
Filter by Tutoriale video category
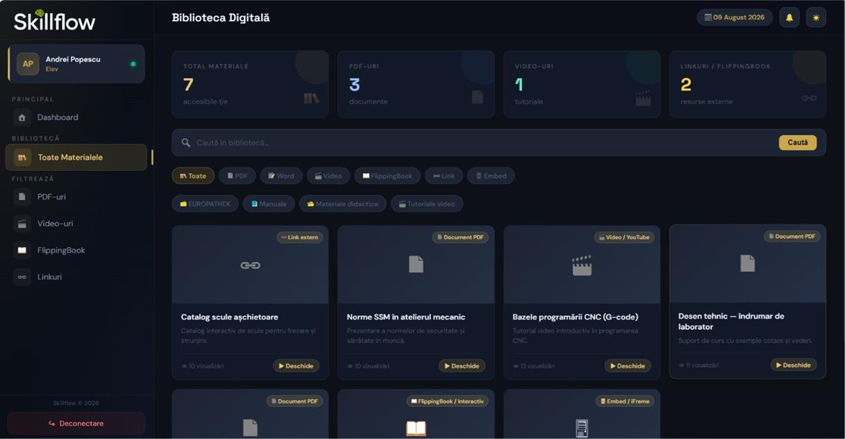427,204
